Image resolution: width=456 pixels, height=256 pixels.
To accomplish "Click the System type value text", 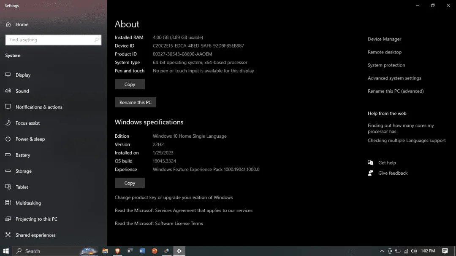I will [x=200, y=63].
